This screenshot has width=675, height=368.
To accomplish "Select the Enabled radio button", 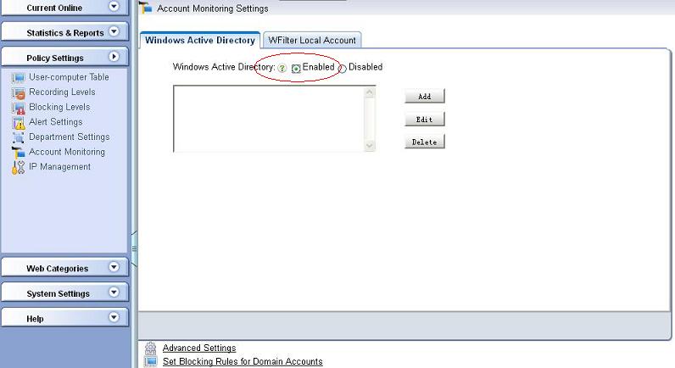I will click(296, 68).
